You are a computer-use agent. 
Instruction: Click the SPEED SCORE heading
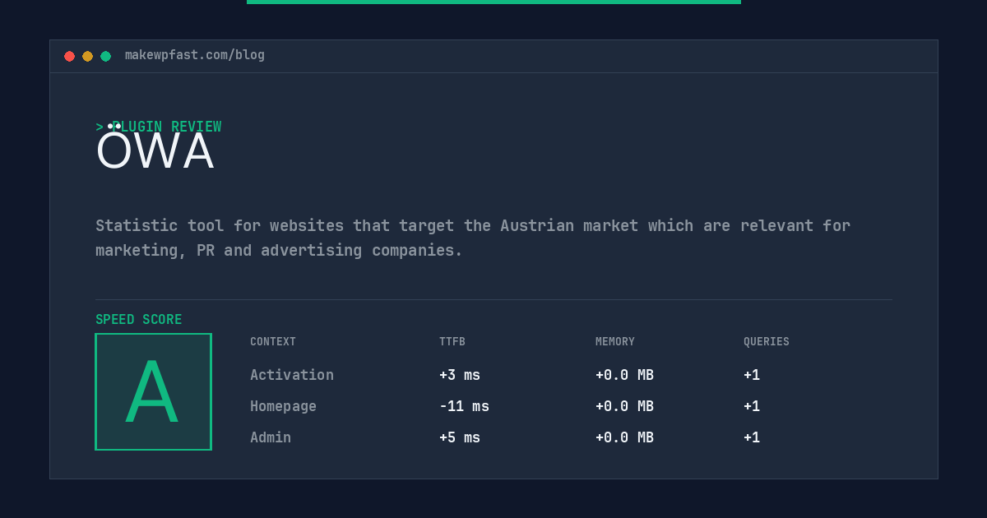pyautogui.click(x=139, y=320)
